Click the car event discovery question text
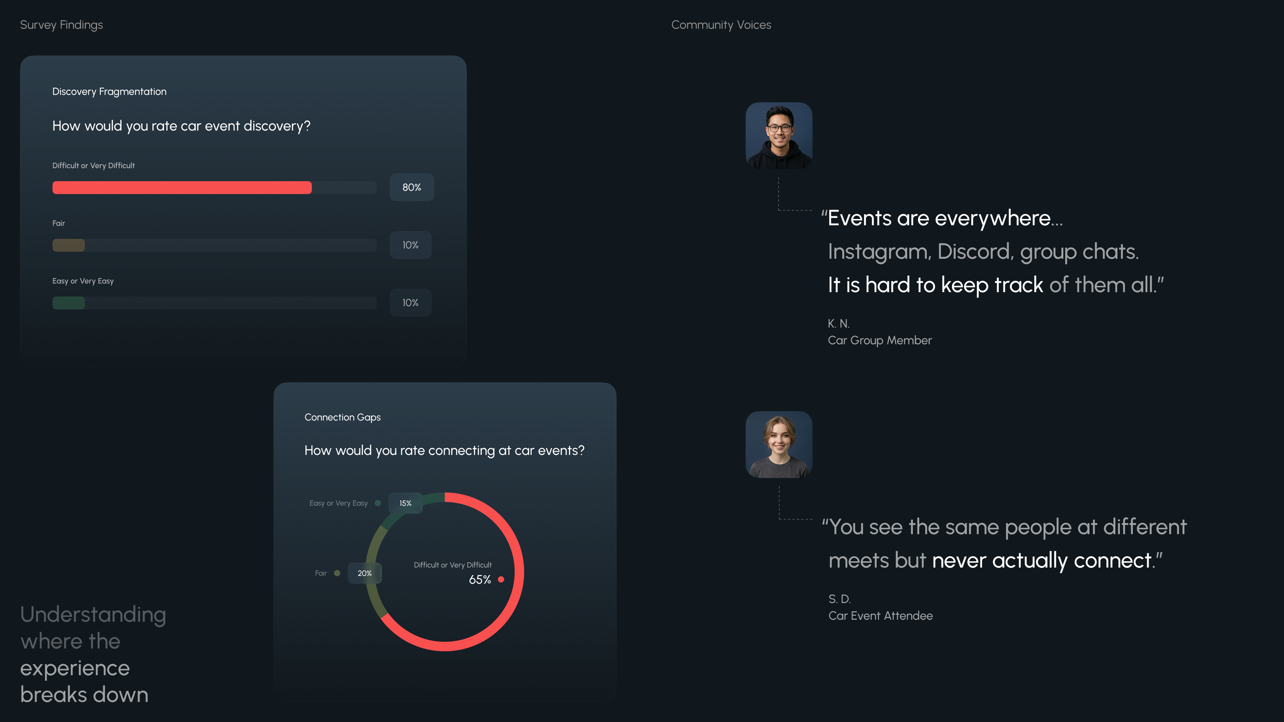Viewport: 1284px width, 722px height. tap(182, 126)
